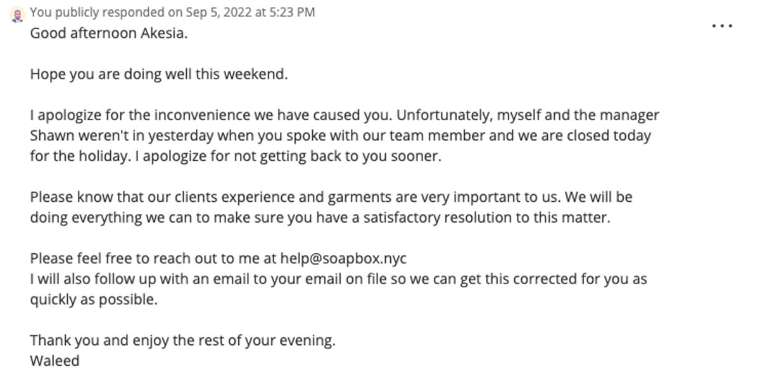
Task: Click the line starting 'Please know that our clients'
Action: [x=331, y=197]
